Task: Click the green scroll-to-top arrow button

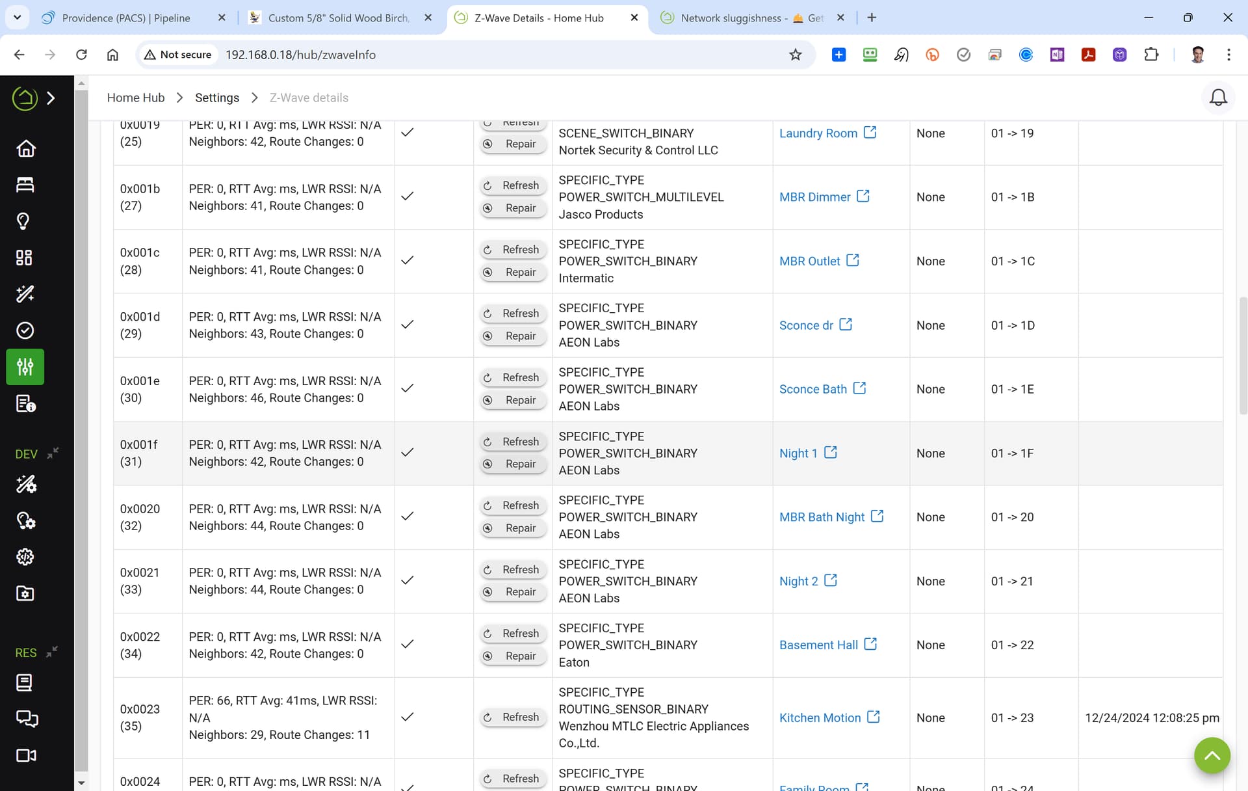Action: click(x=1212, y=755)
